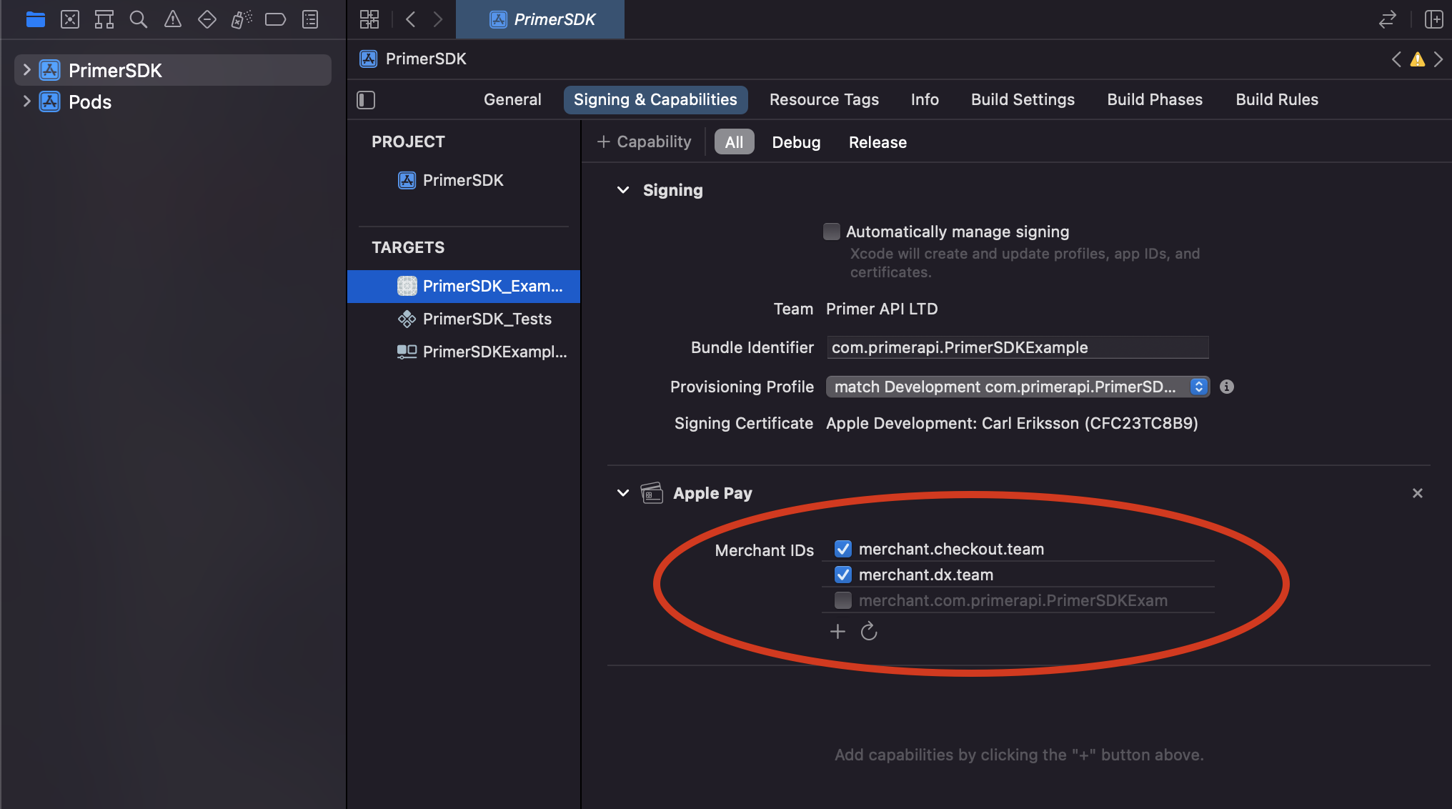Image resolution: width=1452 pixels, height=809 pixels.
Task: Switch to the Build Settings tab
Action: pos(1023,100)
